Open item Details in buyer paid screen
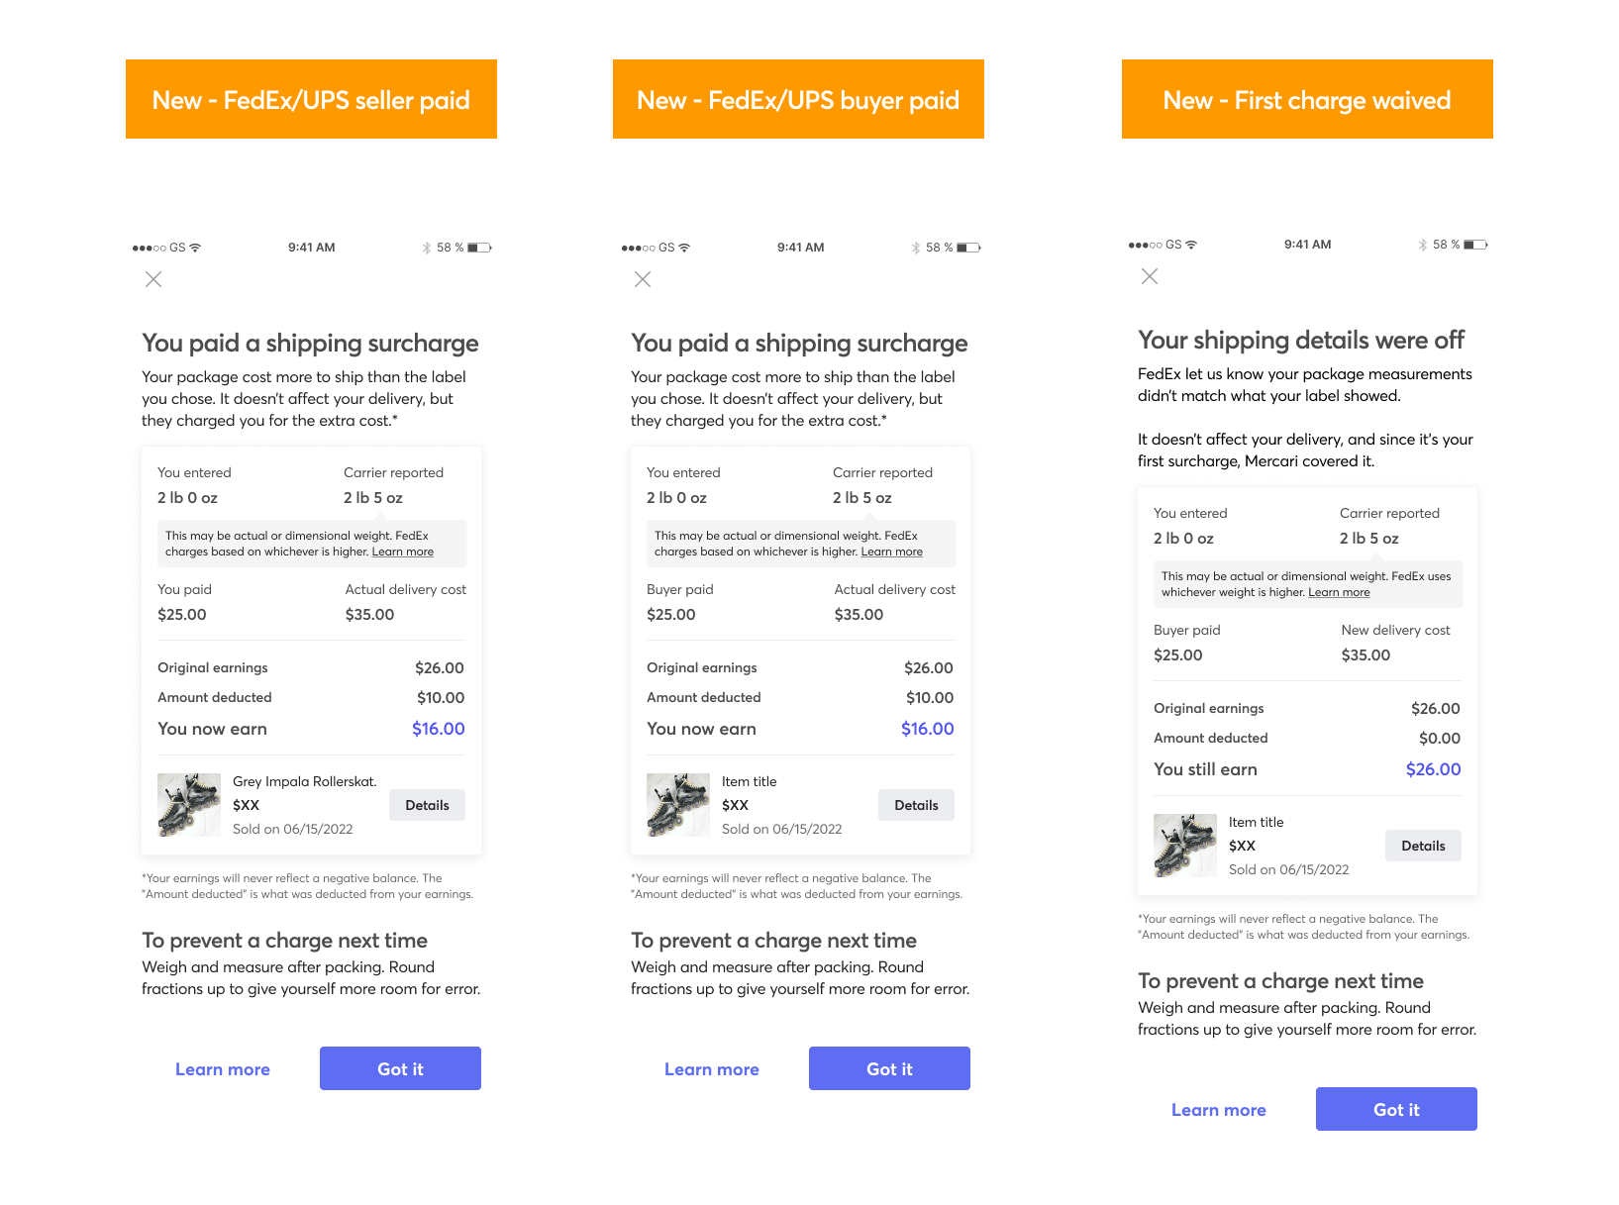Image resolution: width=1619 pixels, height=1205 pixels. coord(916,805)
